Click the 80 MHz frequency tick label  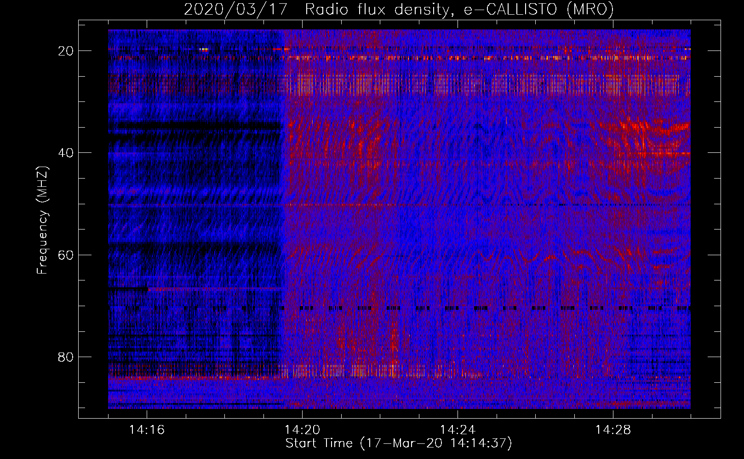click(x=66, y=357)
